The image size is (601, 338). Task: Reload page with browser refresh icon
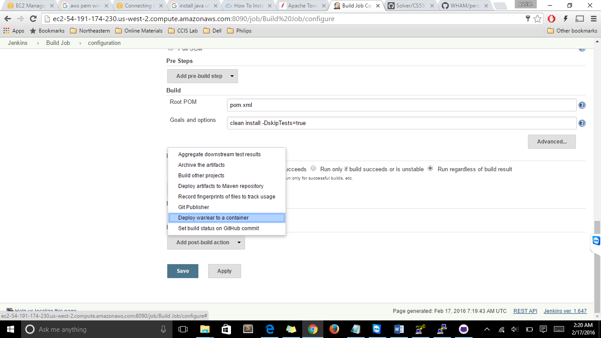33,19
